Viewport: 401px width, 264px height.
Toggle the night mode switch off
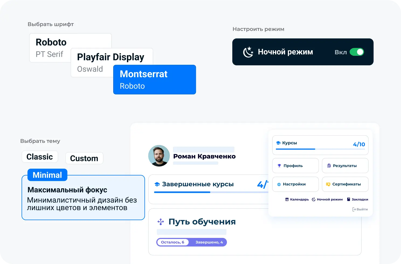click(357, 52)
